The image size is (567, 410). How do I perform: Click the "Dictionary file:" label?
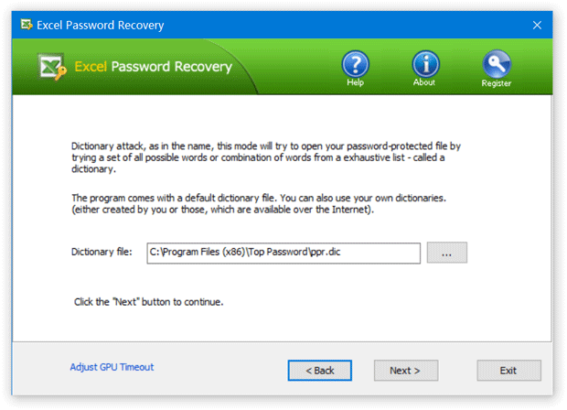(x=102, y=252)
